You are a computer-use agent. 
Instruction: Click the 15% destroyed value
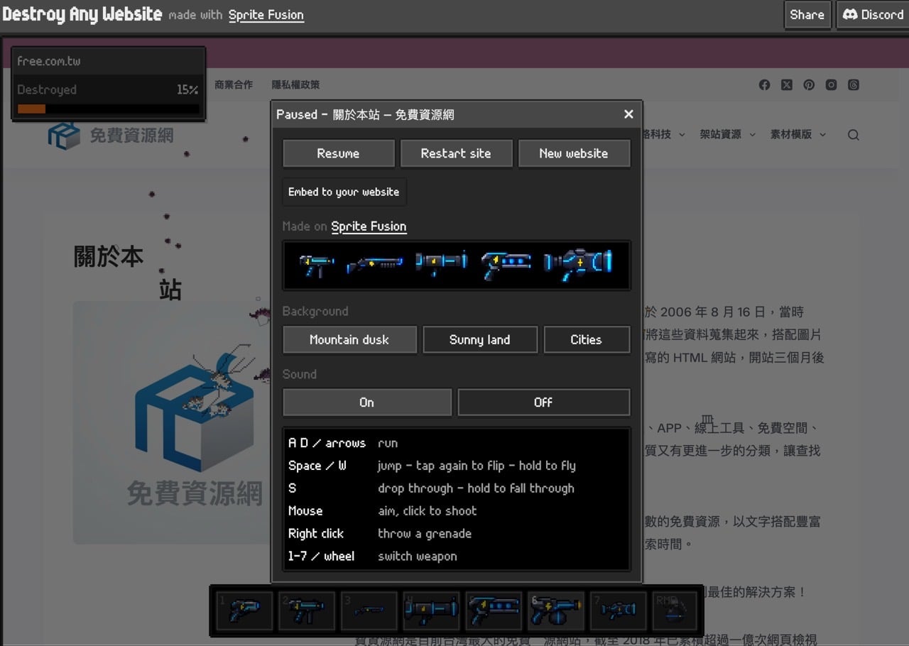(x=187, y=90)
